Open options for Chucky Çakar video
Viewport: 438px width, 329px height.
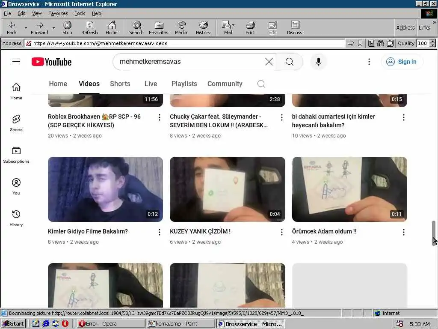[281, 117]
